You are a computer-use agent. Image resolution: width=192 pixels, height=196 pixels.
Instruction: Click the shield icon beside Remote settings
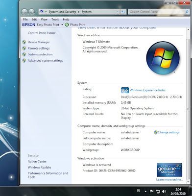pyautogui.click(x=24, y=48)
